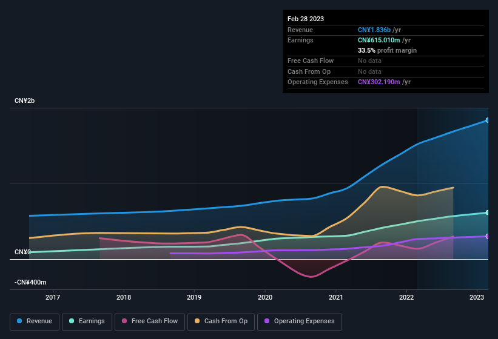Click the 2018 x-axis year label
498x339 pixels.
124,297
